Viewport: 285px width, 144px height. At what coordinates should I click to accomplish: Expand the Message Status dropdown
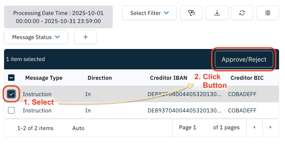pos(36,37)
